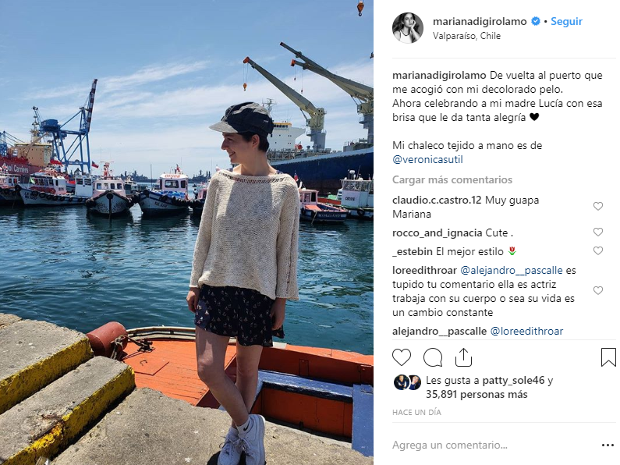Save the post with the bookmark icon
This screenshot has width=620, height=465.
[608, 357]
